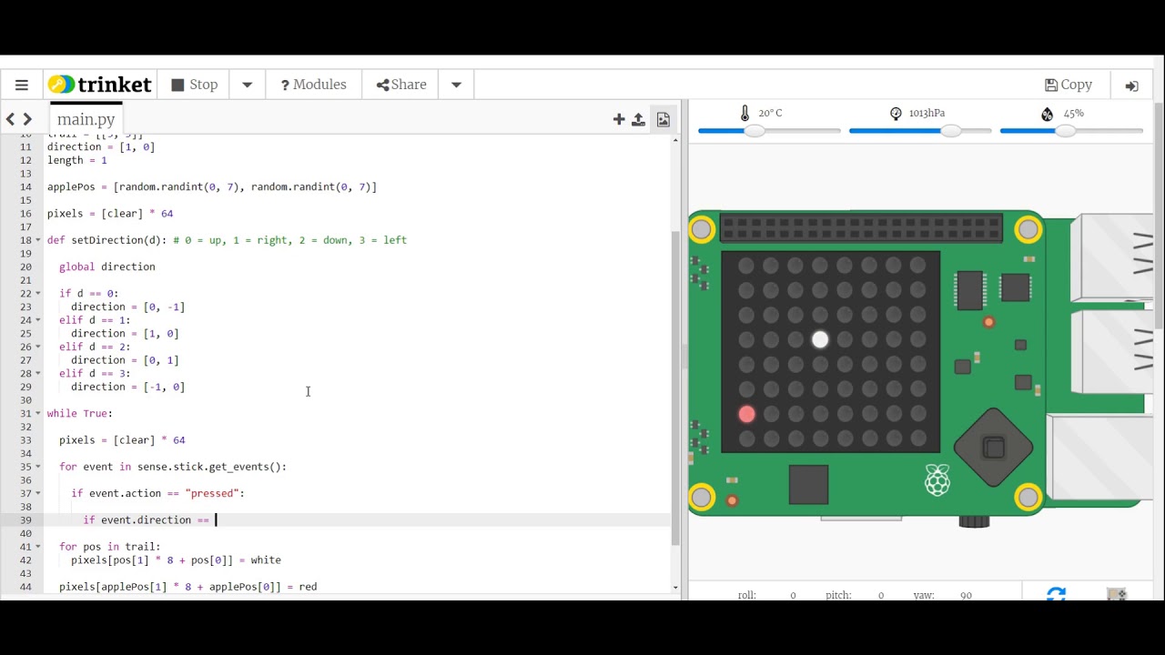Fold the if event.action block on line 37
Image resolution: width=1165 pixels, height=655 pixels.
point(37,493)
